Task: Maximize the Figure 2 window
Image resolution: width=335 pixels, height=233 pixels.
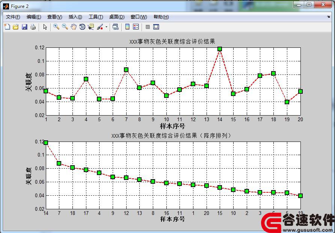Action: [309, 5]
